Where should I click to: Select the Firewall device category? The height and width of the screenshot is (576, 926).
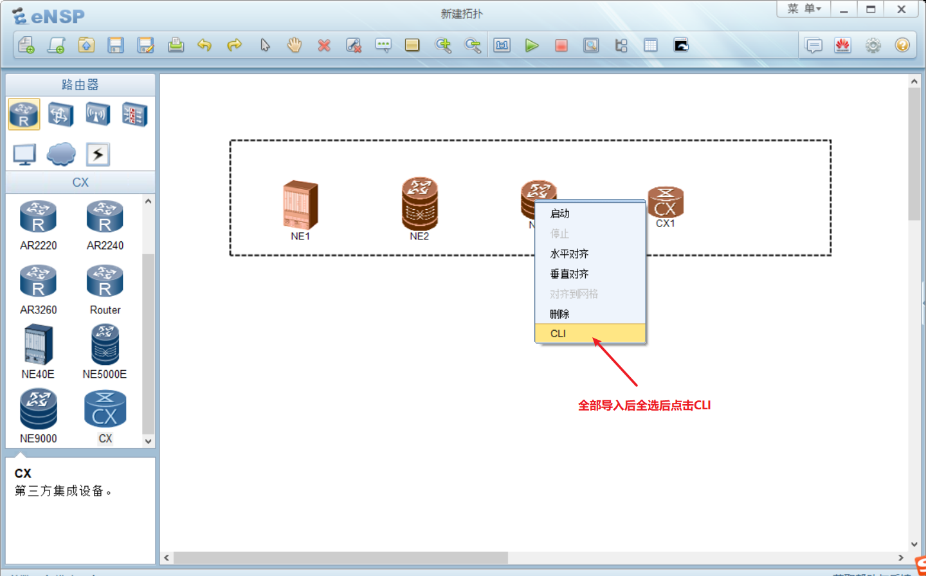[x=134, y=115]
